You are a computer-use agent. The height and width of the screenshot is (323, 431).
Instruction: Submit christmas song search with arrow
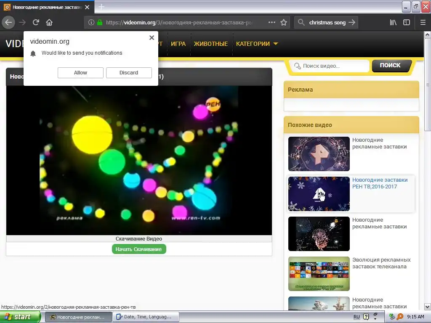coord(352,22)
